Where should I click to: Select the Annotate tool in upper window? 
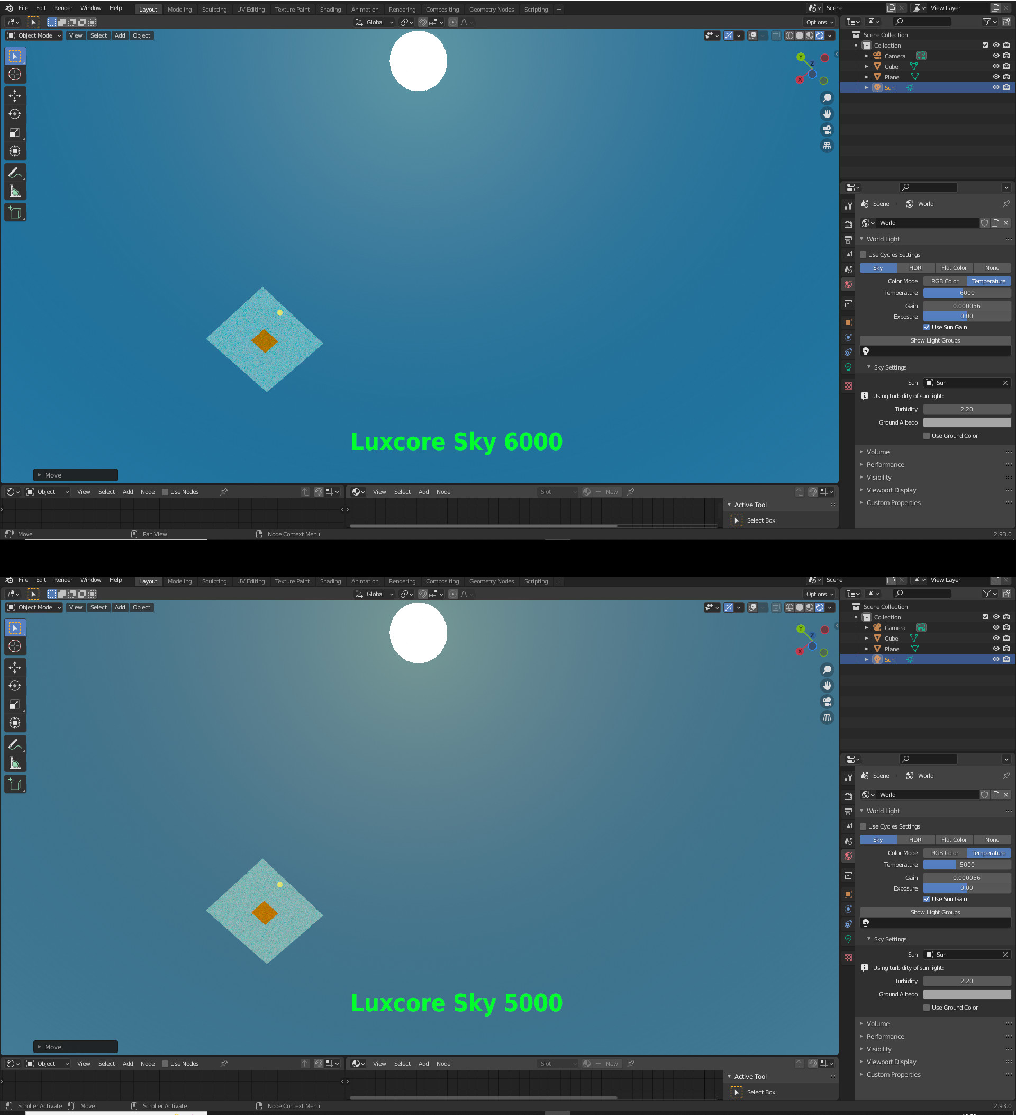pyautogui.click(x=15, y=173)
